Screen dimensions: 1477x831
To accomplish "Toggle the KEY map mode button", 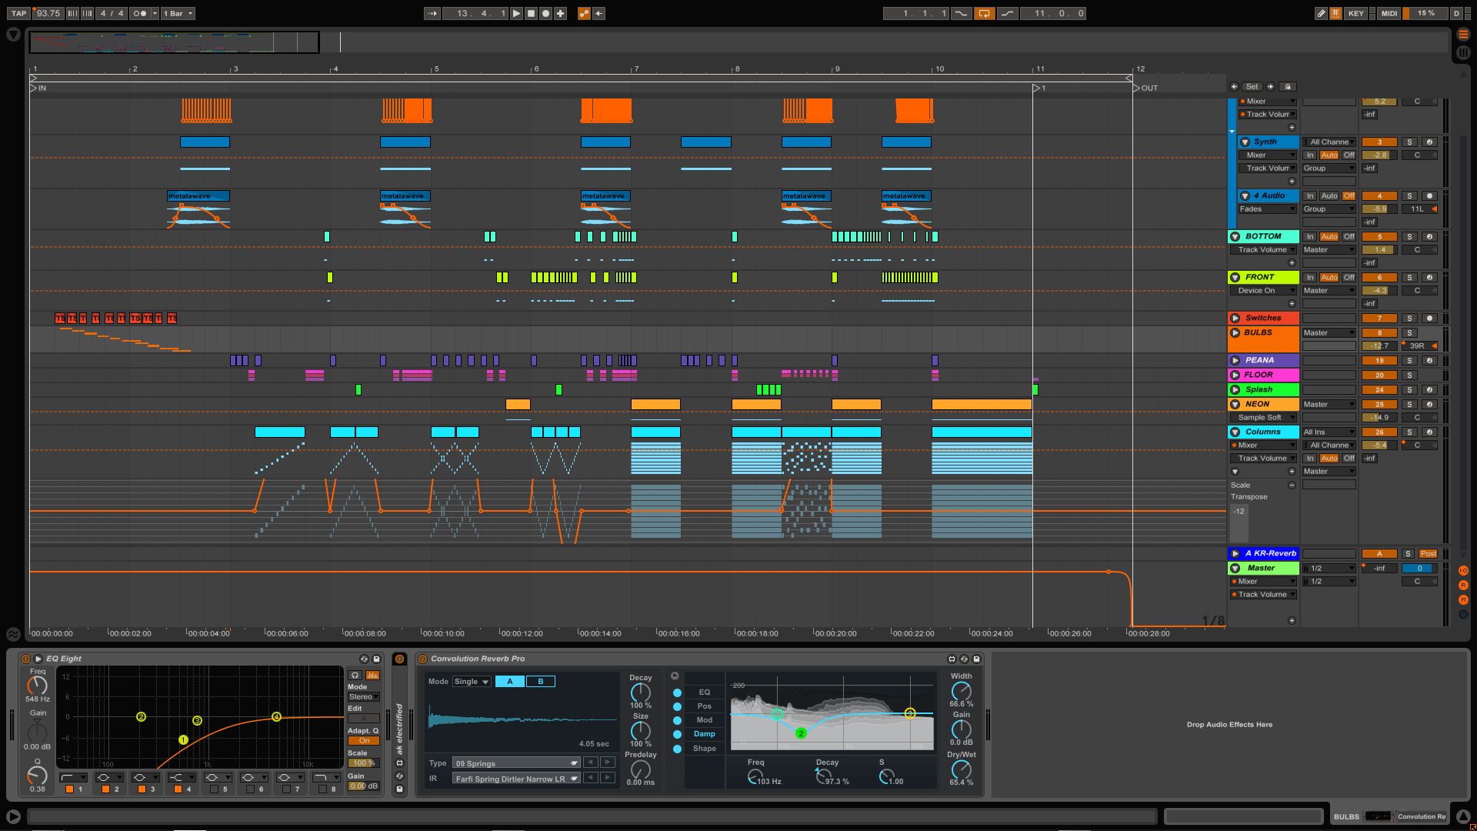I will click(1355, 13).
